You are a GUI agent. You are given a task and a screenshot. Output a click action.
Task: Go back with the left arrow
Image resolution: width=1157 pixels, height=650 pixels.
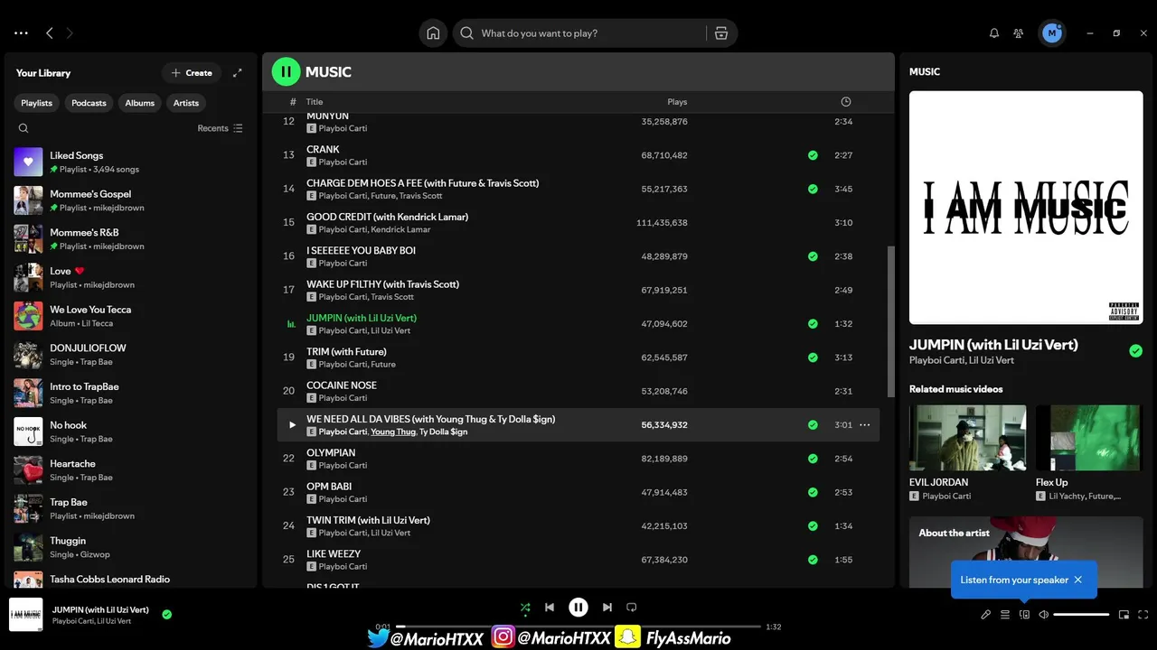[x=50, y=33]
